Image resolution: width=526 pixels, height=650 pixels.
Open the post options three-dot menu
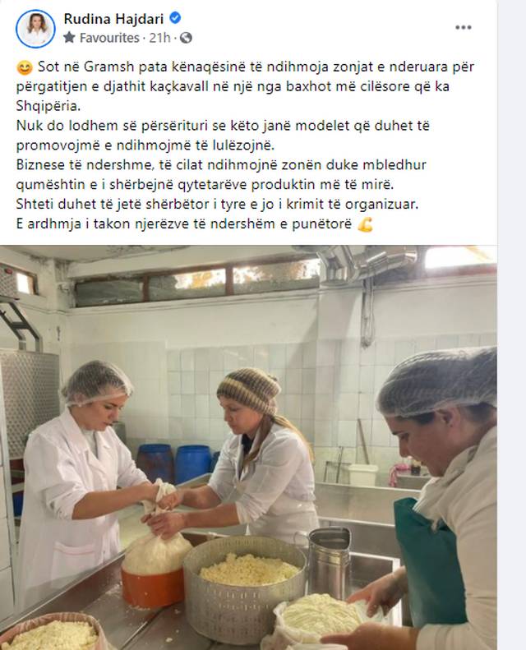pos(463,27)
